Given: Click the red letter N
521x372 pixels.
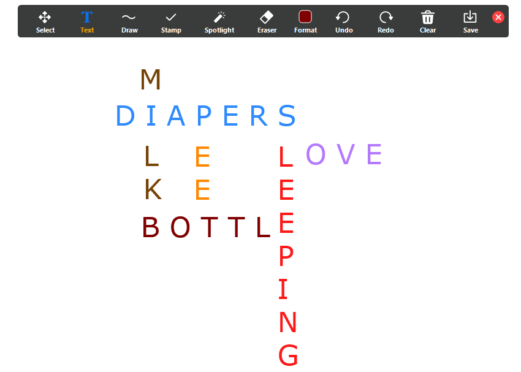Looking at the screenshot, I should (x=287, y=322).
